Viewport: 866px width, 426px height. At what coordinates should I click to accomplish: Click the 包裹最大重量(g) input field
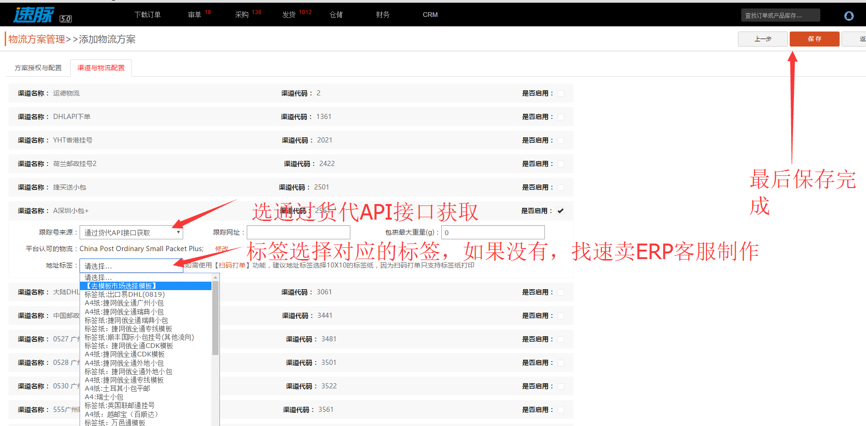[493, 232]
